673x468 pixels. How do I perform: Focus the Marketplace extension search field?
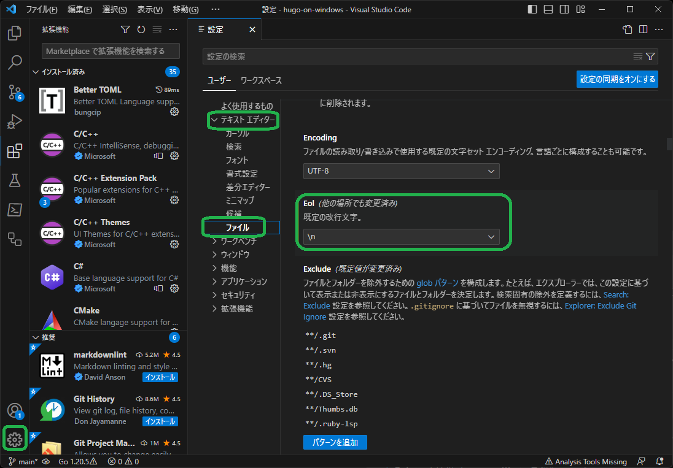click(111, 51)
